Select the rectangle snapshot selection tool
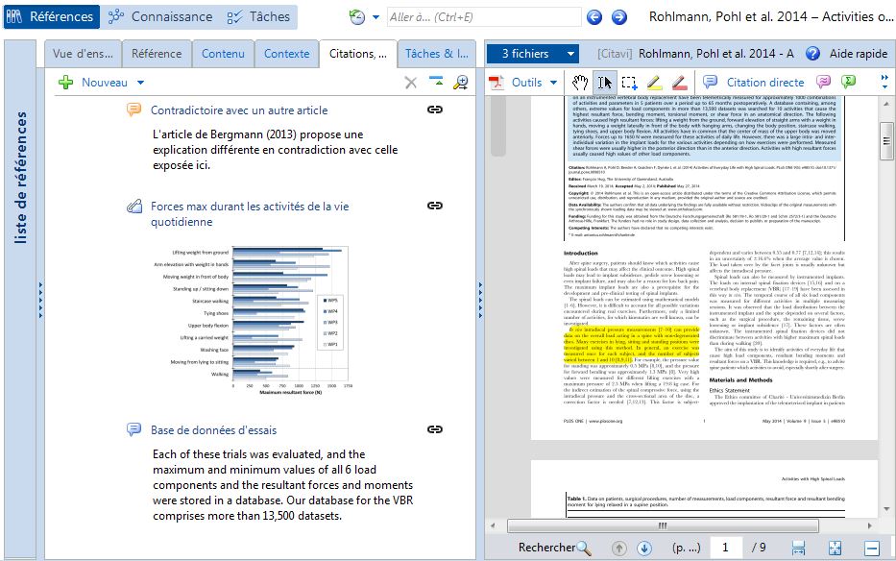Image resolution: width=896 pixels, height=561 pixels. pyautogui.click(x=629, y=83)
